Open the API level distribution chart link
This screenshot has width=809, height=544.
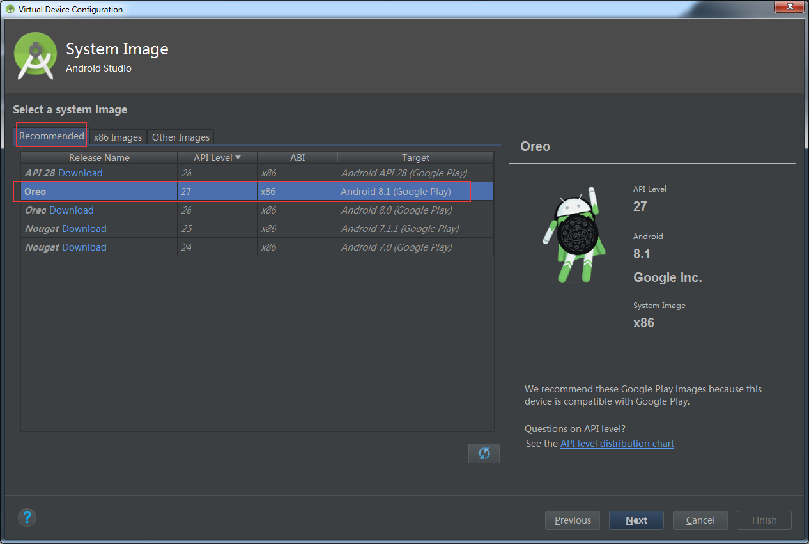[617, 443]
